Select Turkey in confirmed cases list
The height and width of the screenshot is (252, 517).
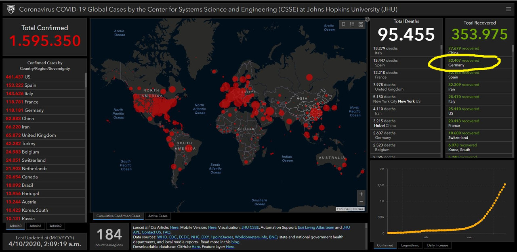pyautogui.click(x=44, y=144)
